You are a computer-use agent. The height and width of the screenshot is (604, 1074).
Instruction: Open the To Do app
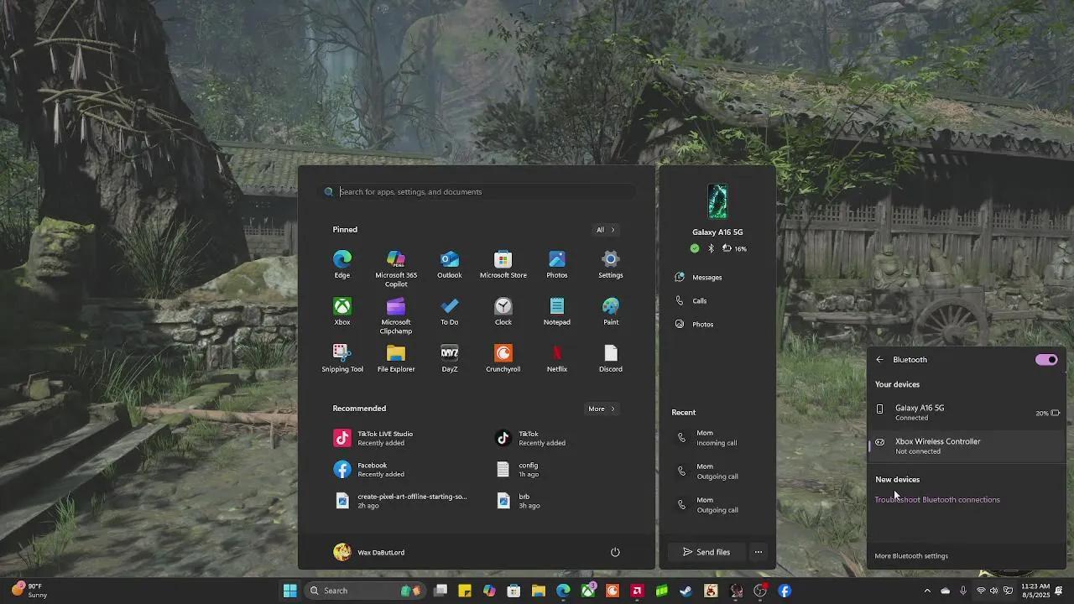coord(450,311)
